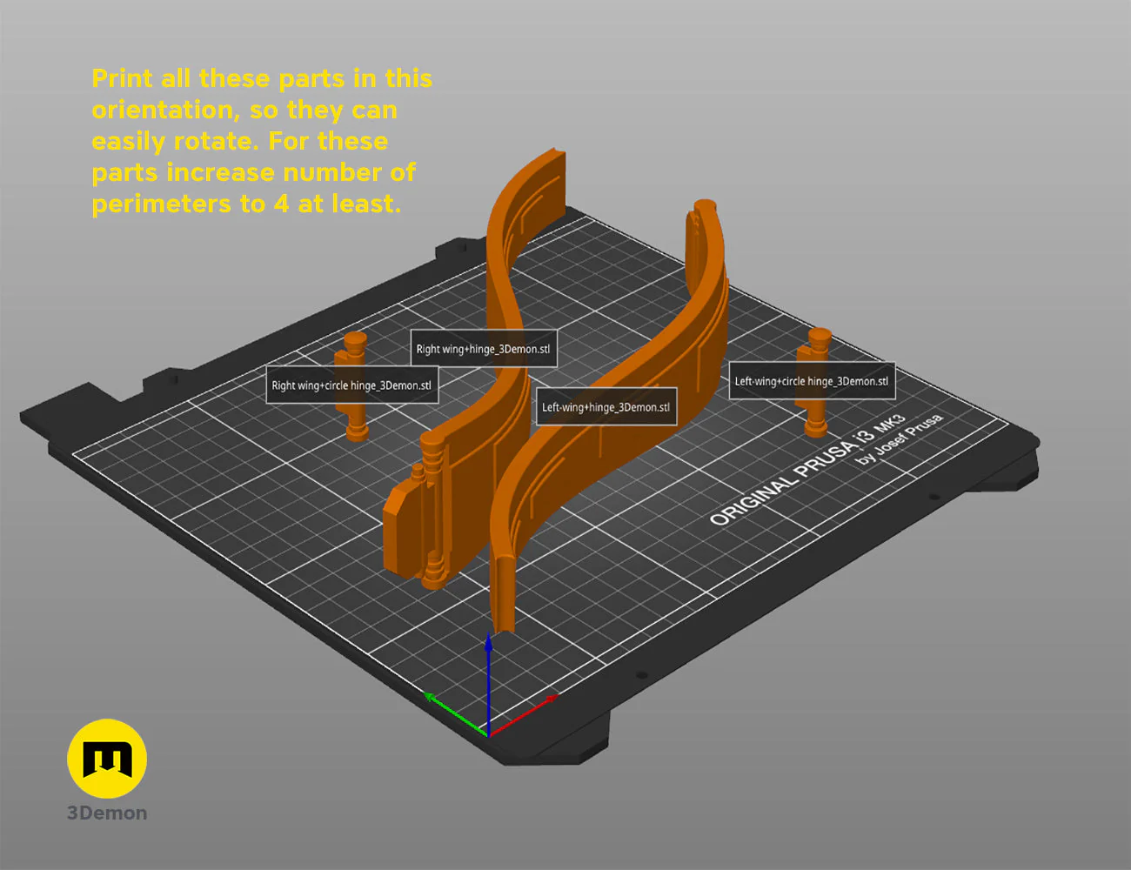Click the yellow print orientation instruction text
This screenshot has height=870, width=1131.
[262, 141]
